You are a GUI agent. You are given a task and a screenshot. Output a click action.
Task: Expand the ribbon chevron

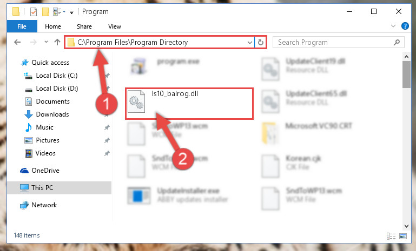click(393, 26)
